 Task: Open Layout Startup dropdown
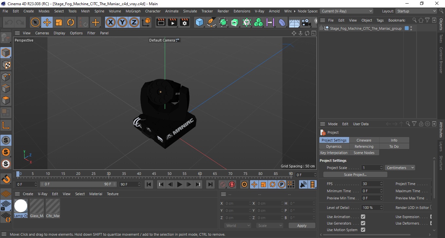416,11
